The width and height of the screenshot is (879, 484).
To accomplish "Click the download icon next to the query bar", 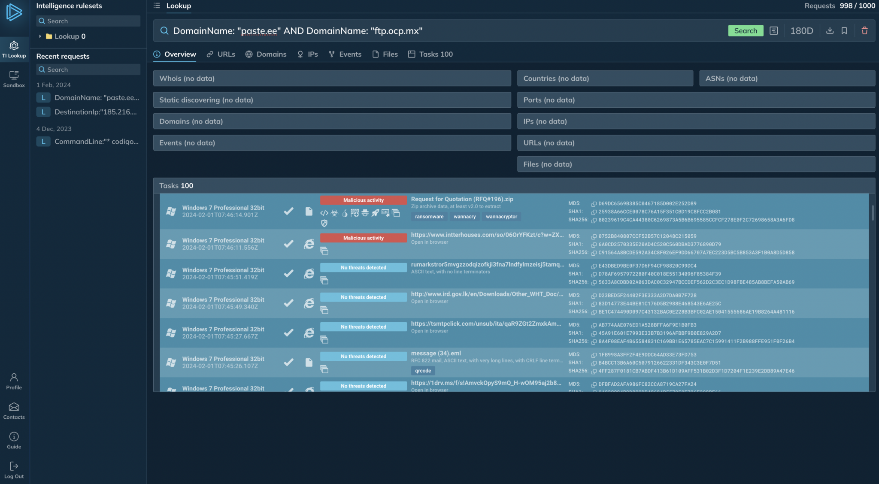I will click(830, 30).
